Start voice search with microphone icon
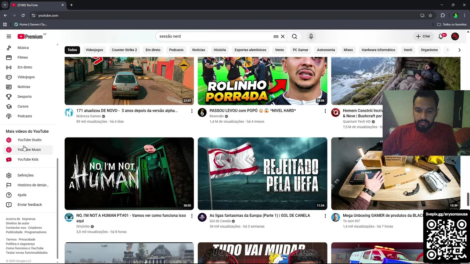This screenshot has height=264, width=470. click(311, 36)
